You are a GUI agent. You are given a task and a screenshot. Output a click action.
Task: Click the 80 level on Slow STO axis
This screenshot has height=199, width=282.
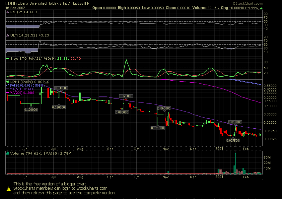265,62
